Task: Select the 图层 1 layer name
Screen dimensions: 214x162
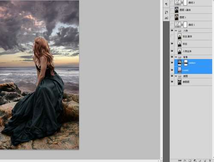Action: [x=183, y=17]
